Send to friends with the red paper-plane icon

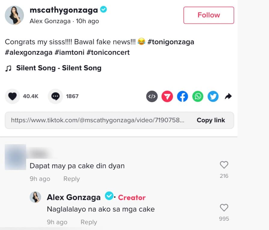[167, 96]
